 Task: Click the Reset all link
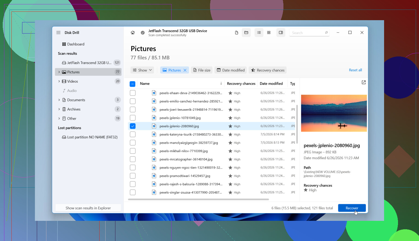pyautogui.click(x=355, y=70)
